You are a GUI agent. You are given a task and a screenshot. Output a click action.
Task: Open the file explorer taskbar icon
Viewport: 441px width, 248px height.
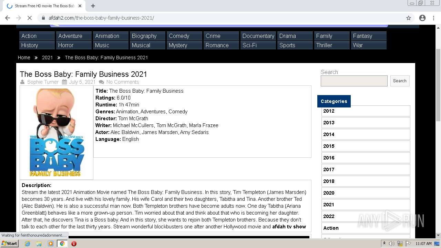coord(39,244)
